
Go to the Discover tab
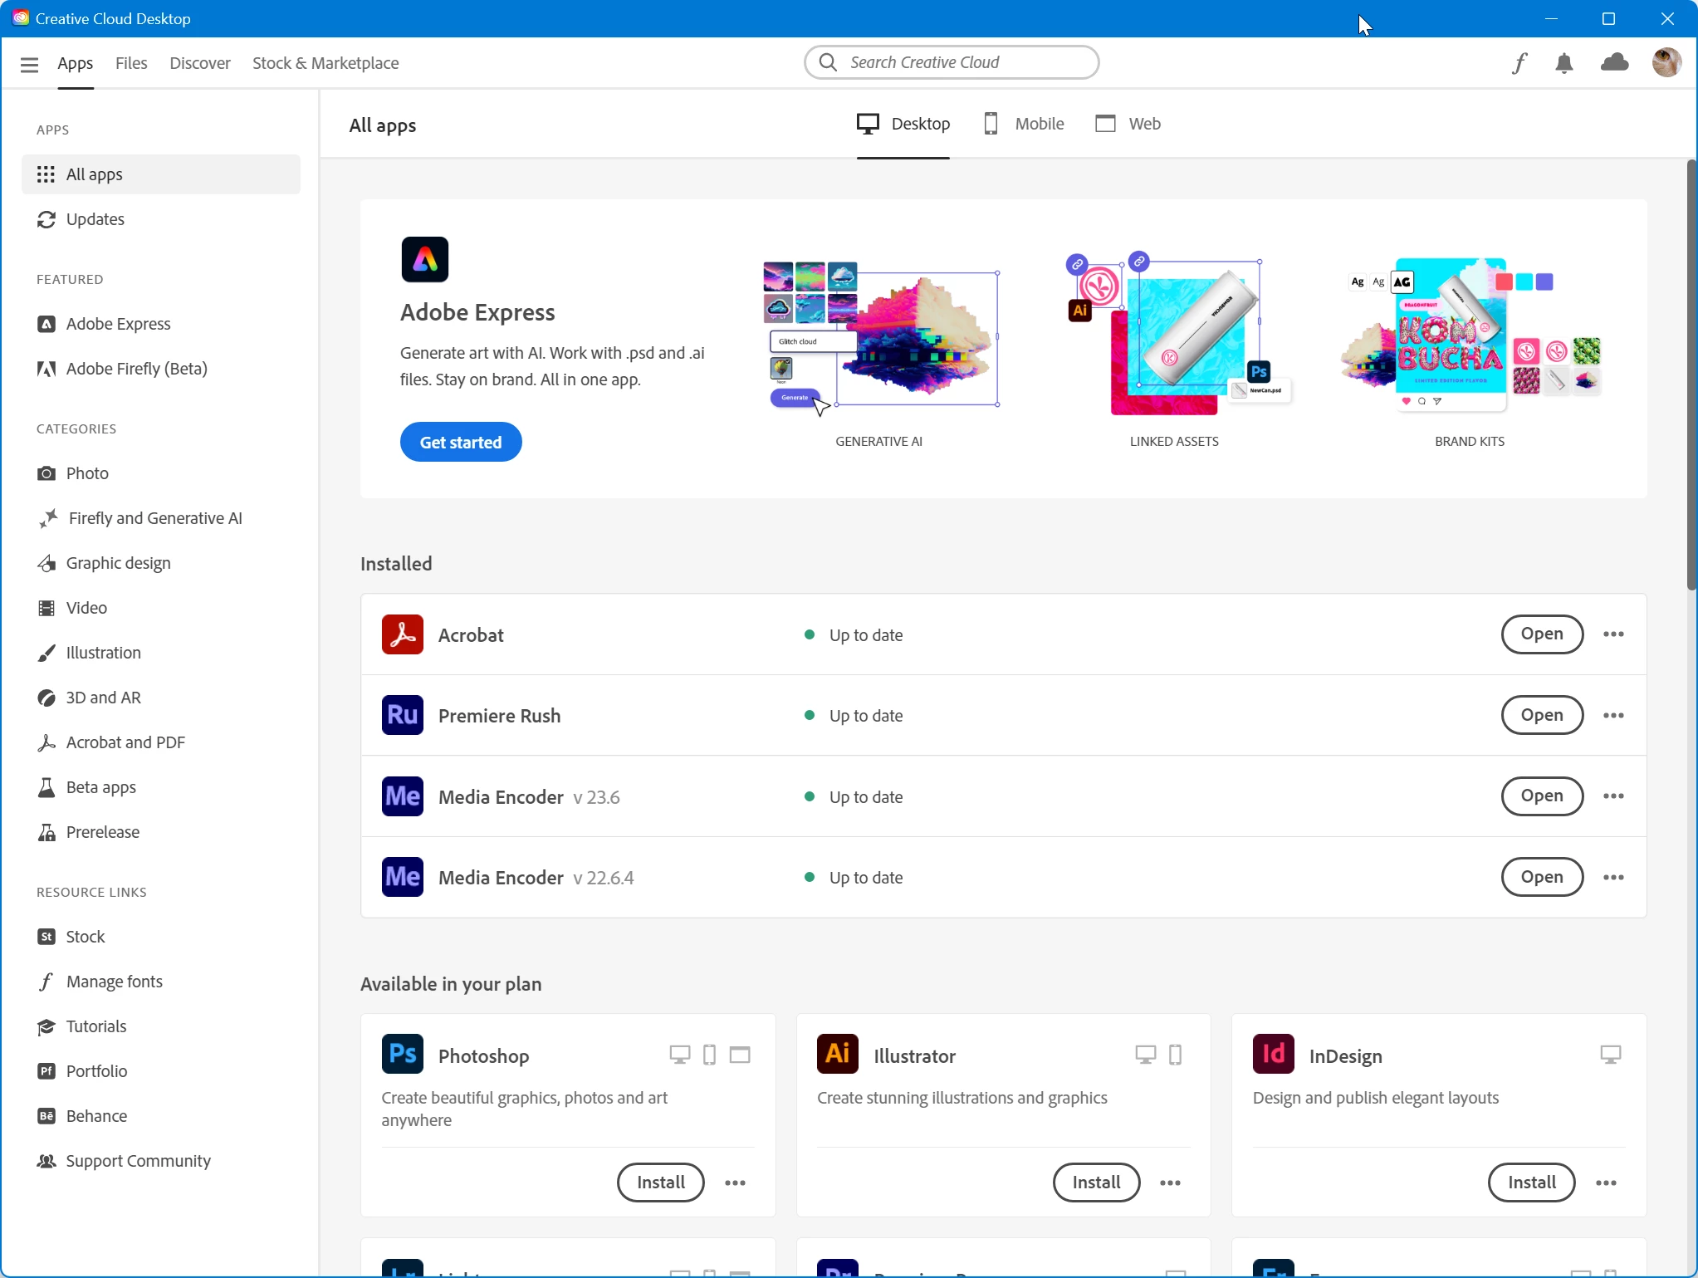pyautogui.click(x=200, y=63)
